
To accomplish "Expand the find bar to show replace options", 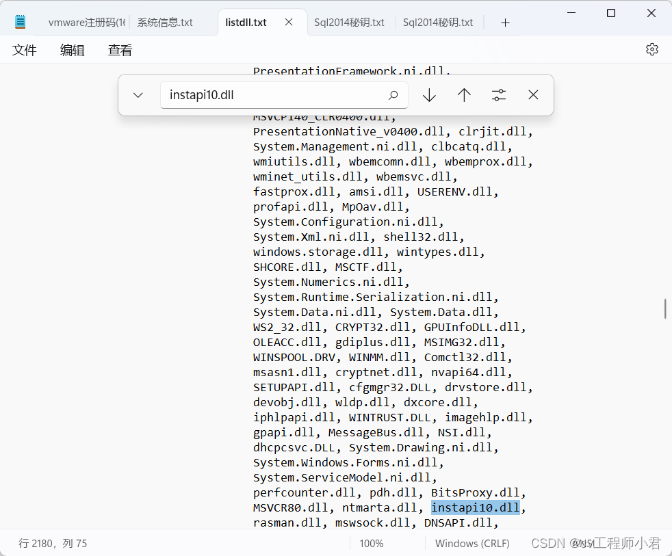I will coord(138,95).
